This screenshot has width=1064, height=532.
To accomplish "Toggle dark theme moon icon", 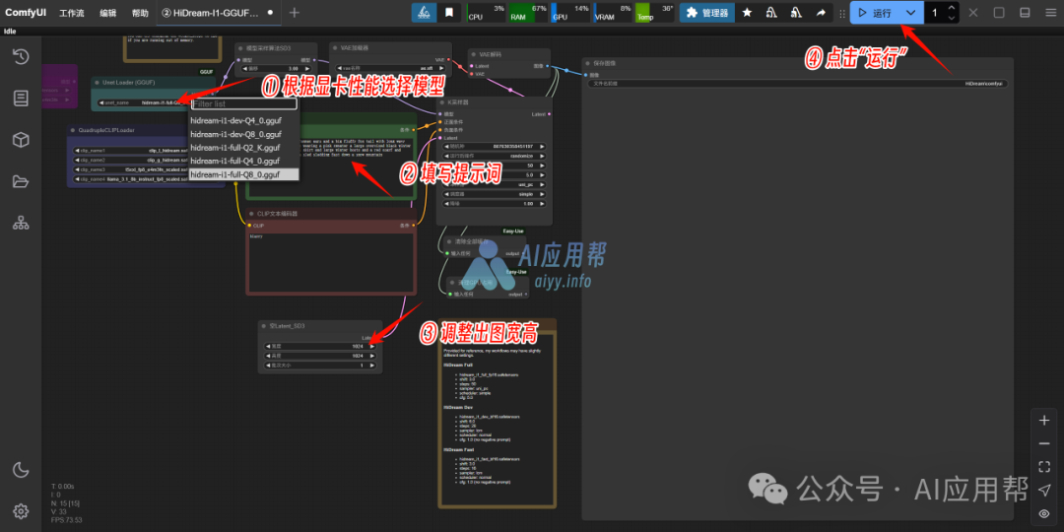I will (x=21, y=470).
